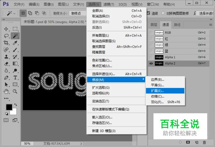Viewport: 215px width, 147px height.
Task: Hide the Alpha 2 channel eye
Action: [151, 63]
